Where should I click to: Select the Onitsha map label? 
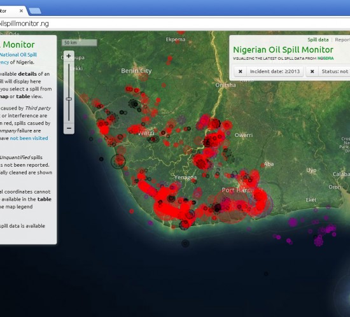click(x=225, y=85)
